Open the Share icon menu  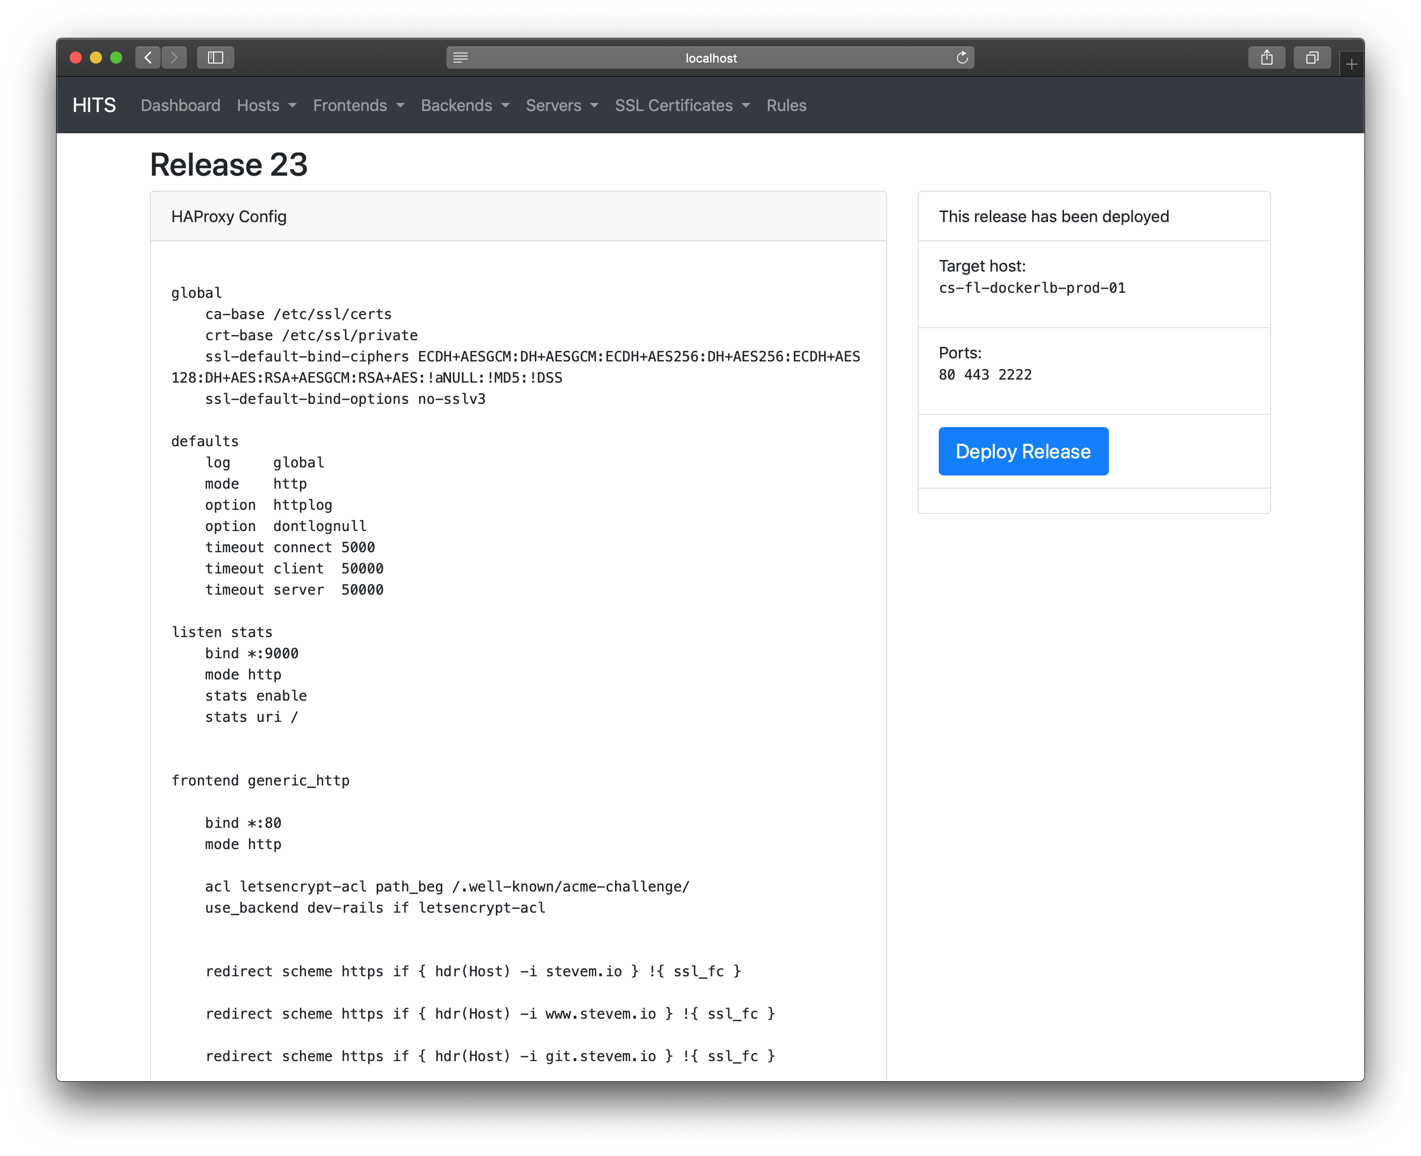[1266, 58]
